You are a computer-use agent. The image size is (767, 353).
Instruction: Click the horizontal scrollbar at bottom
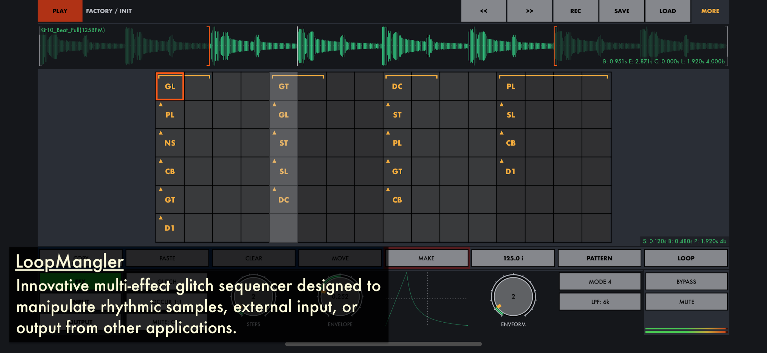(x=383, y=344)
